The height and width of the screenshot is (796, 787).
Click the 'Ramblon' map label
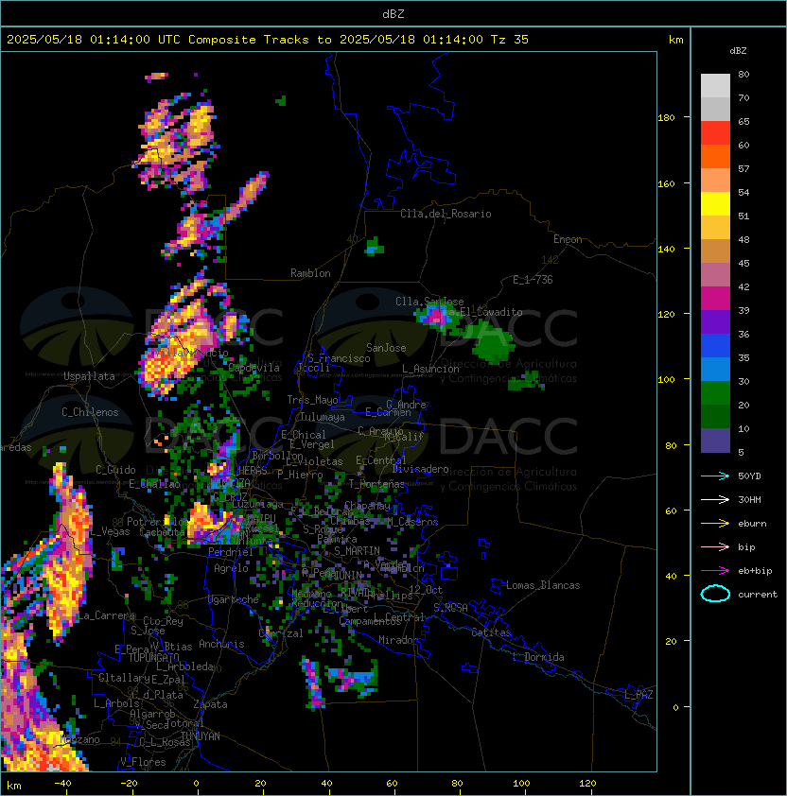(310, 273)
